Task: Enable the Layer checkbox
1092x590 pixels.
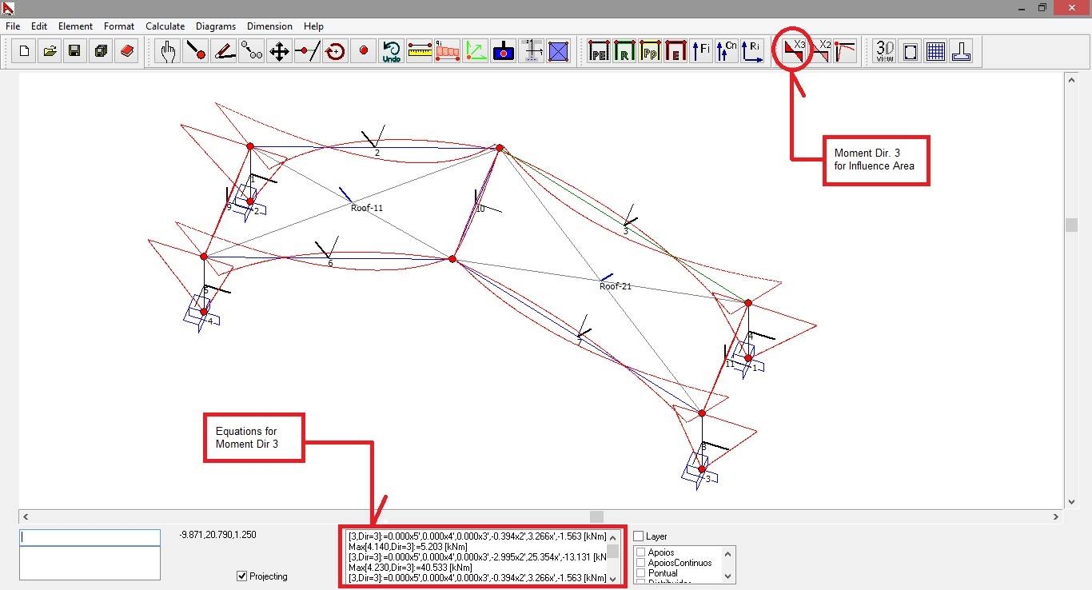Action: tap(639, 536)
